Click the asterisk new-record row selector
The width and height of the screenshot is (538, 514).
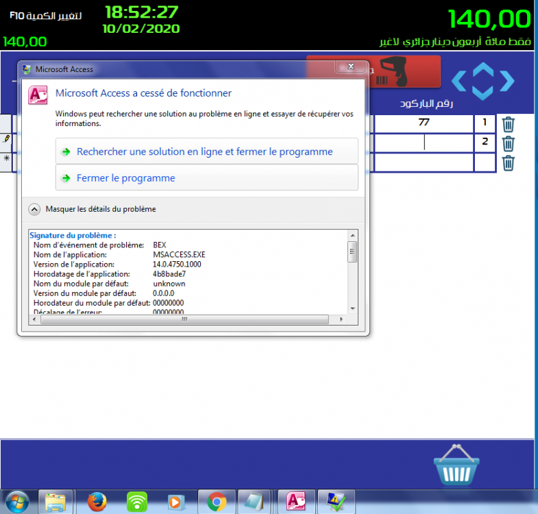point(6,162)
